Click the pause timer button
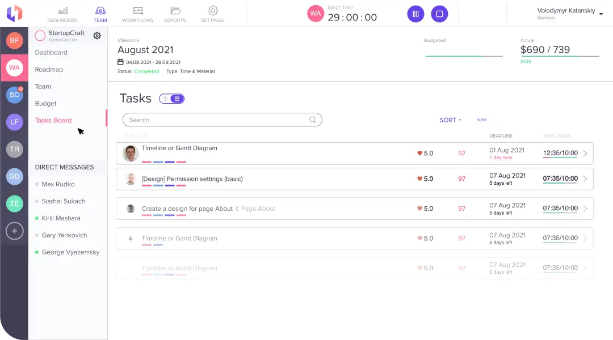This screenshot has width=613, height=340. tap(415, 14)
